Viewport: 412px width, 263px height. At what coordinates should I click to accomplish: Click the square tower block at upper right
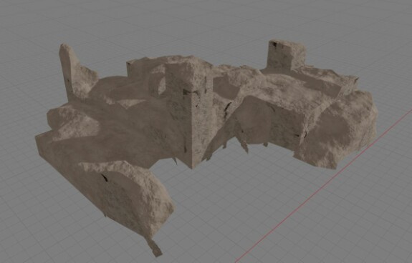(x=287, y=54)
